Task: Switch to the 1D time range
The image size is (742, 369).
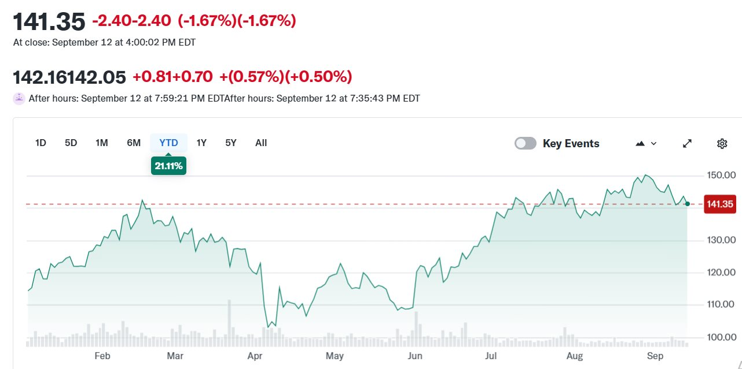Action: click(x=40, y=143)
